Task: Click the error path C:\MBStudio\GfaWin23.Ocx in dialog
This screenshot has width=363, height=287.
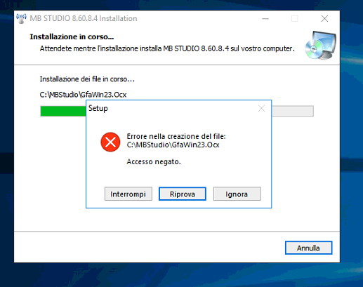Action: pos(173,145)
